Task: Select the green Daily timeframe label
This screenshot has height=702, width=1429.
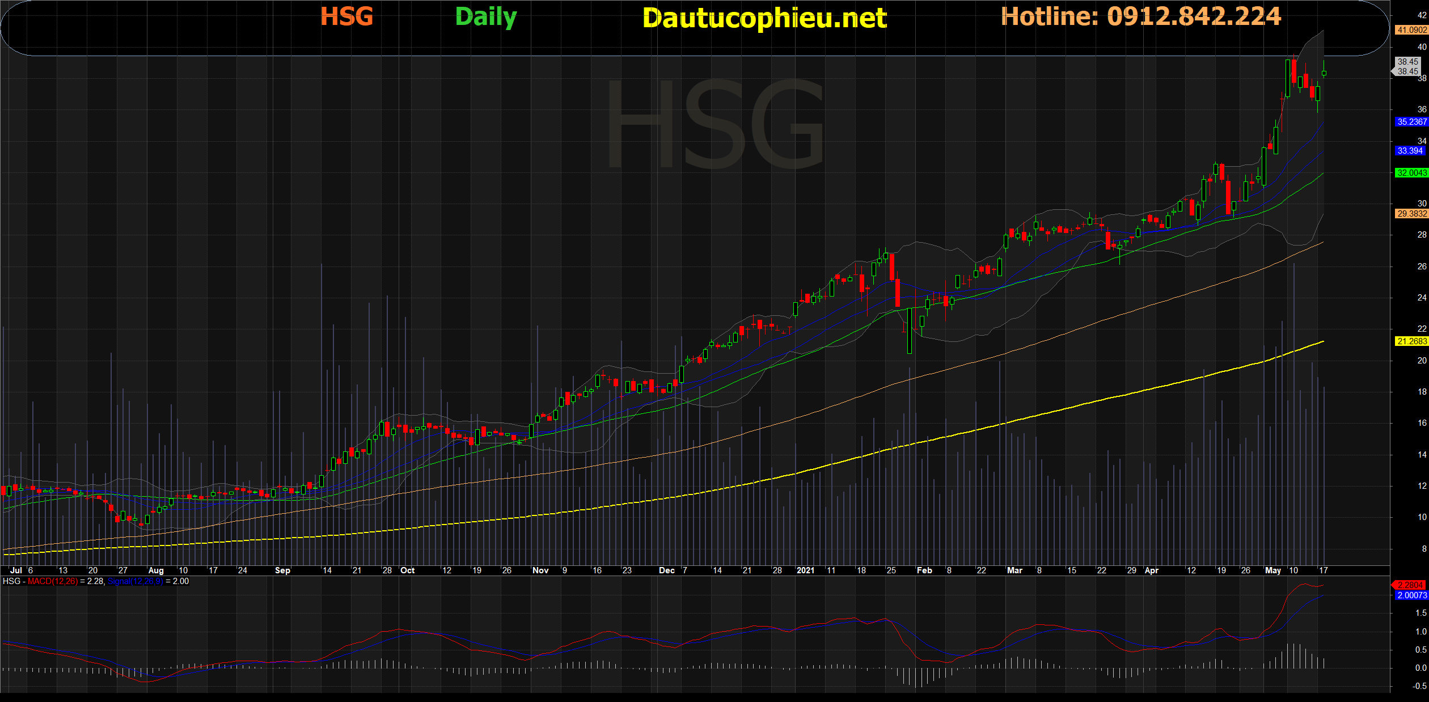Action: tap(486, 18)
